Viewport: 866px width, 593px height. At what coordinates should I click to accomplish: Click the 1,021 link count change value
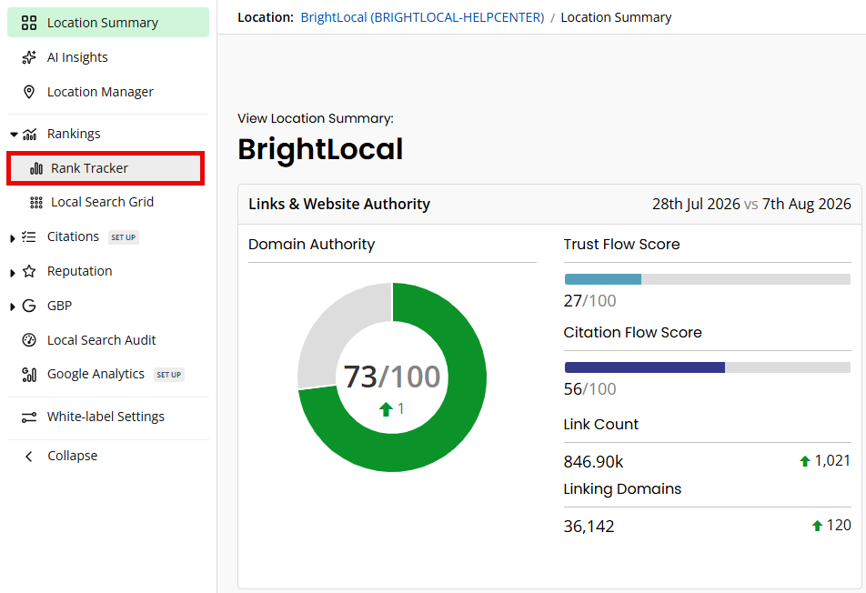[832, 460]
